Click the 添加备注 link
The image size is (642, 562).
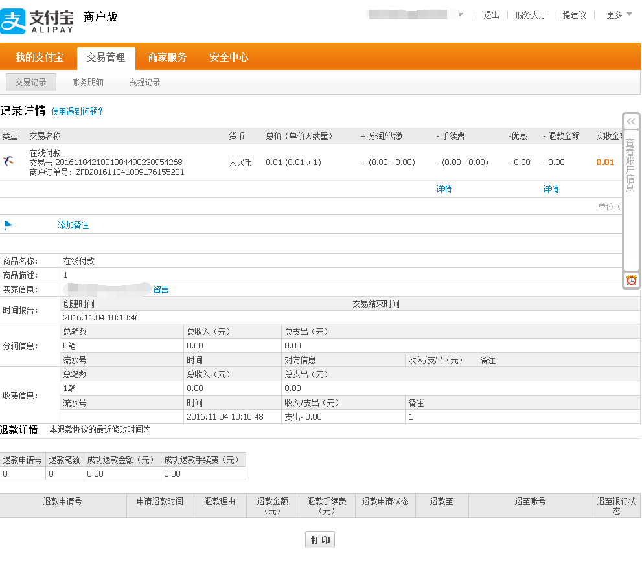pyautogui.click(x=73, y=225)
